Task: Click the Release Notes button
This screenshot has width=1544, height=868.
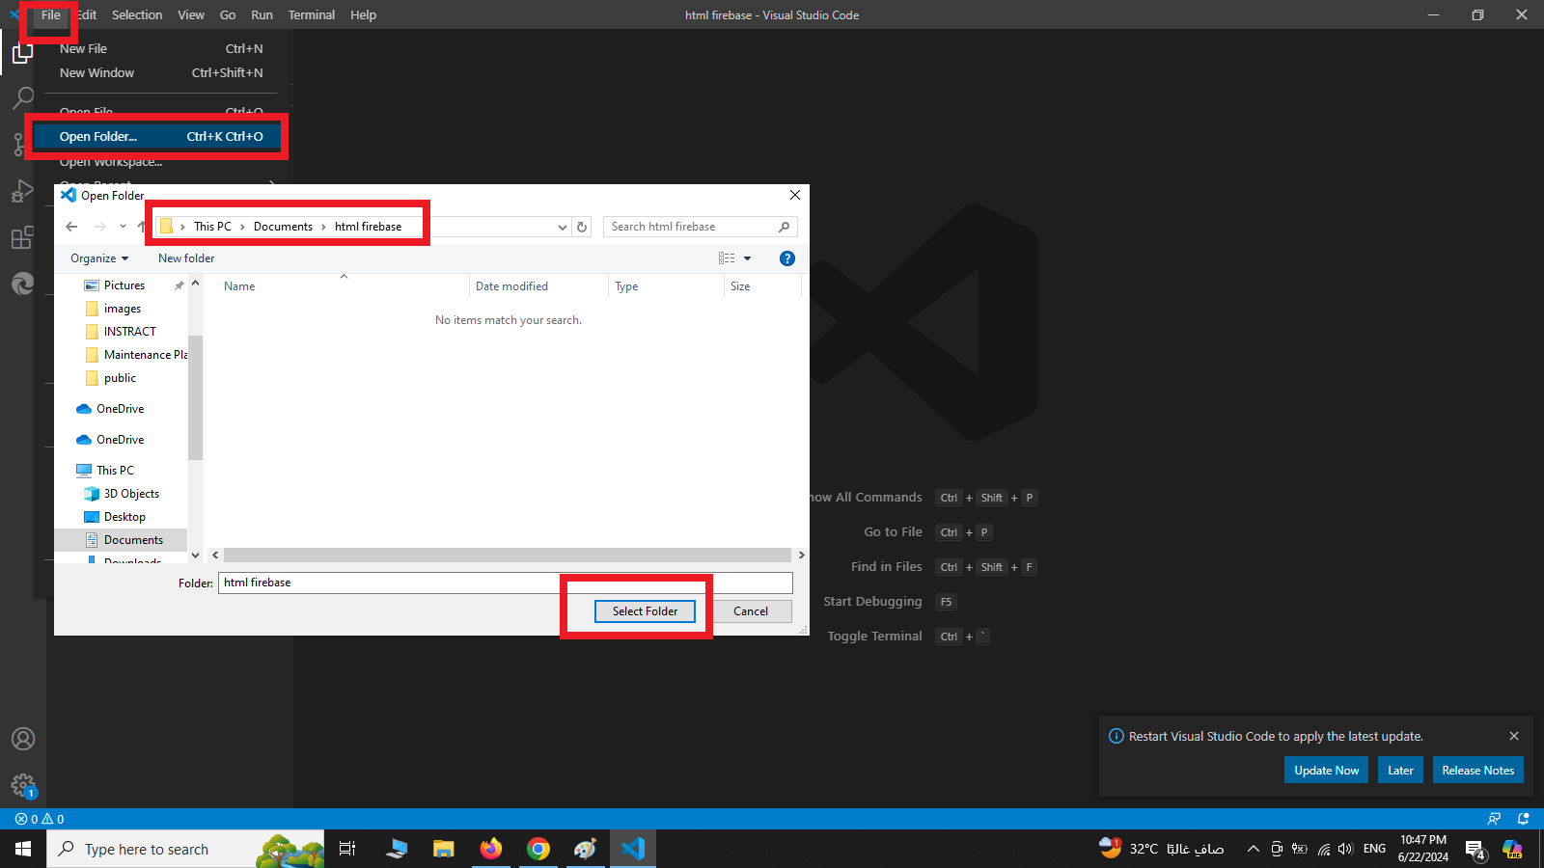Action: click(x=1477, y=770)
